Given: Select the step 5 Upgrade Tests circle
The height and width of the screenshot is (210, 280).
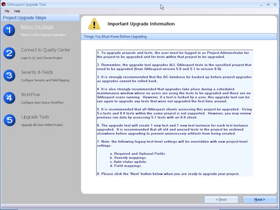Looking at the screenshot, I should tap(9, 120).
